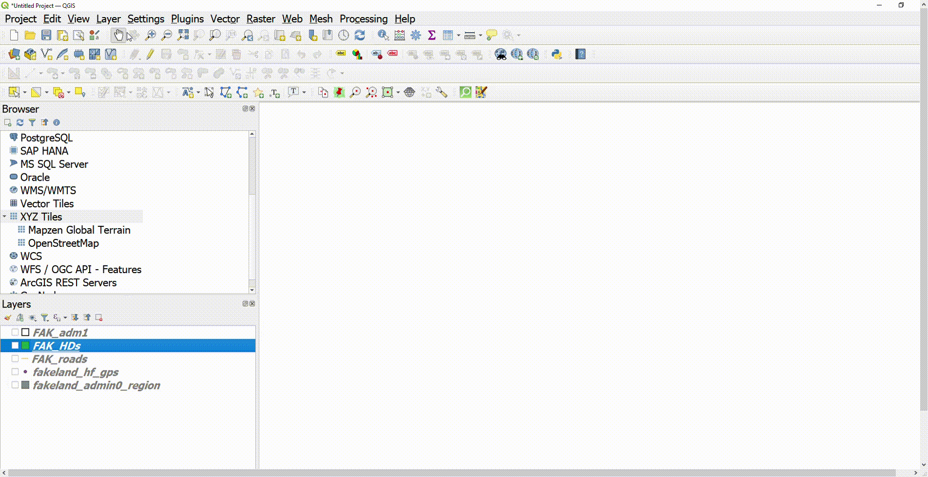Open the Processing menu
This screenshot has width=928, height=477.
click(364, 19)
